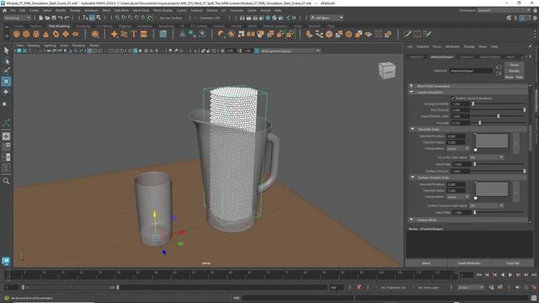The width and height of the screenshot is (539, 303).
Task: Click the save scene icon on status line
Action: [x=54, y=18]
